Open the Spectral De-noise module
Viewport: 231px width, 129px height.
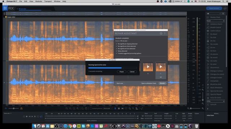pyautogui.click(x=217, y=91)
